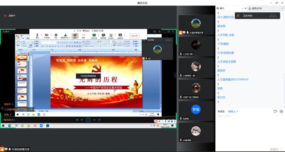Select the 梦瑶 participant video tile
This screenshot has width=285, height=152.
(x=196, y=109)
